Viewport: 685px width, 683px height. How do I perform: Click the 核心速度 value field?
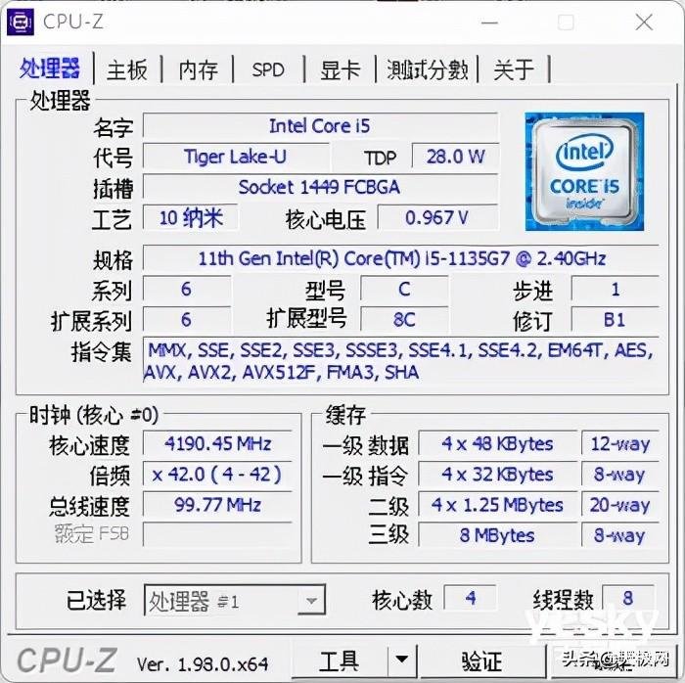click(217, 444)
